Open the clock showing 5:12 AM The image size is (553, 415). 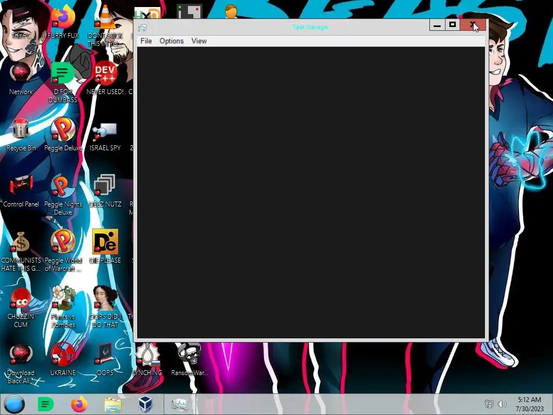(529, 404)
